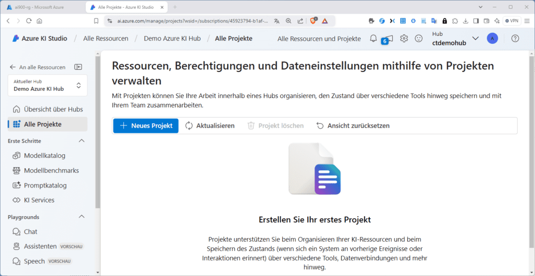Open the settings gear in the header
The height and width of the screenshot is (276, 535).
[x=404, y=39]
